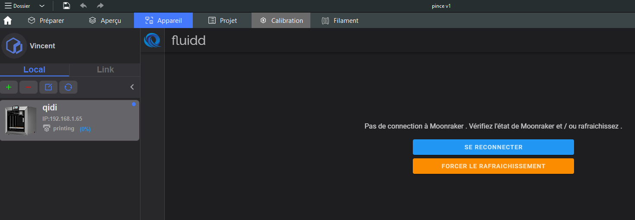The image size is (635, 220).
Task: Refresh the device list
Action: (68, 87)
